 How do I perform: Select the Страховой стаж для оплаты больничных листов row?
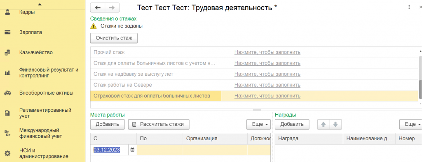coord(254,96)
